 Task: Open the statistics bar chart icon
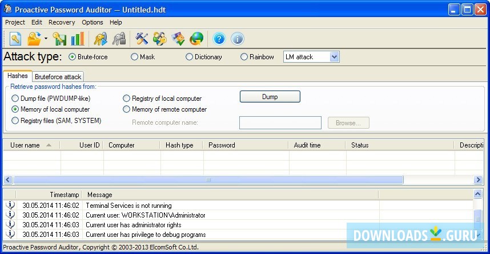(x=78, y=39)
